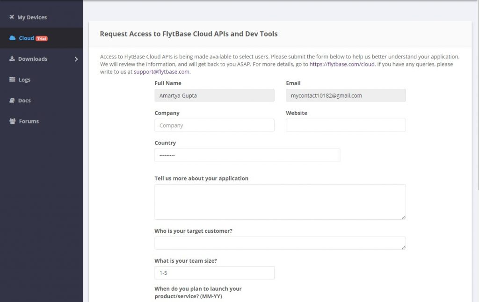Viewport: 479px width, 302px height.
Task: Open the Forums menu item
Action: pyautogui.click(x=42, y=121)
